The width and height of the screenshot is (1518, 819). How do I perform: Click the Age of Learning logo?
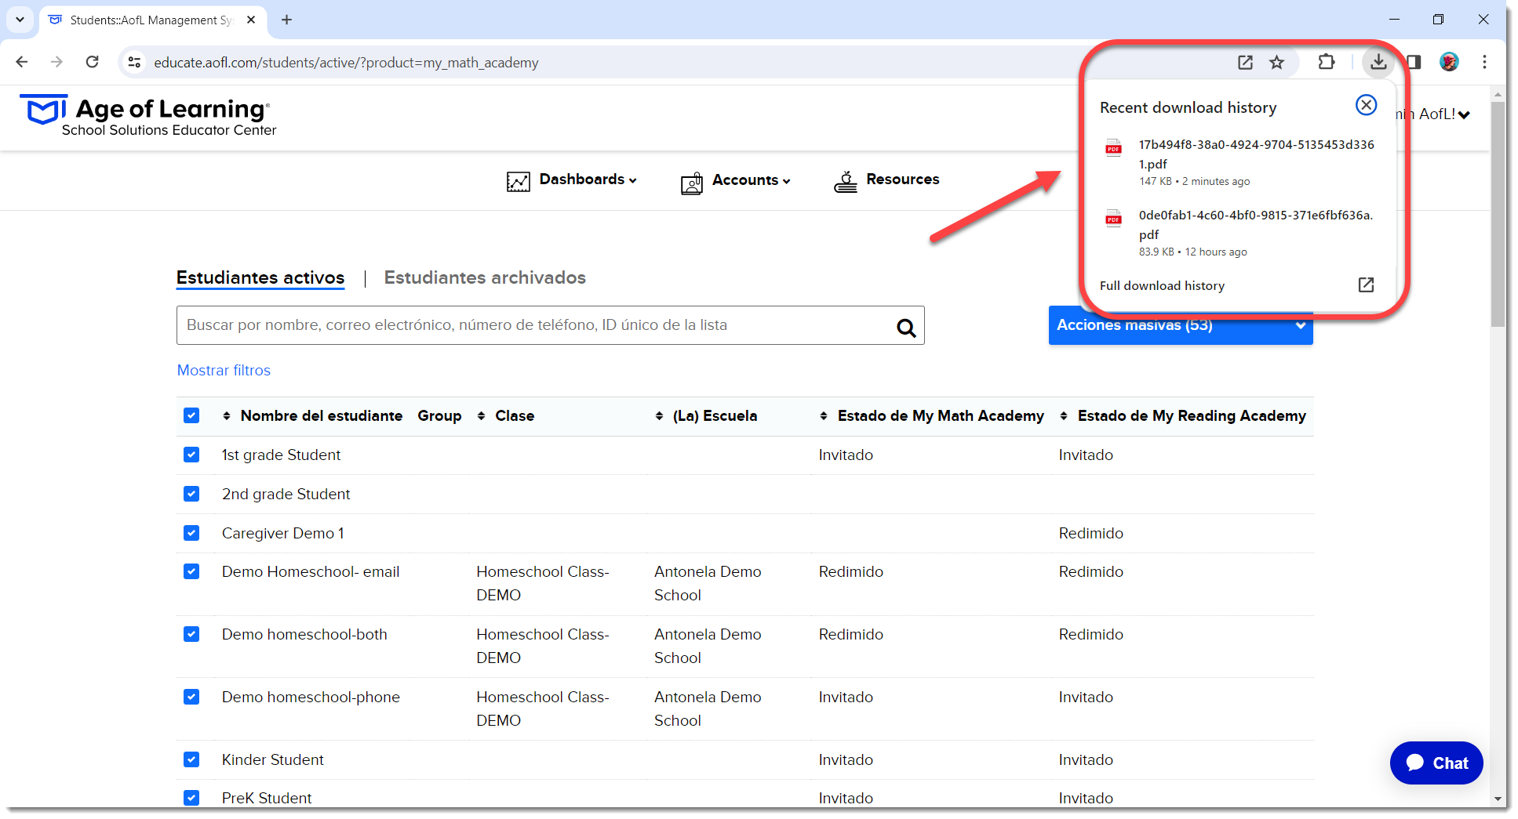point(148,117)
